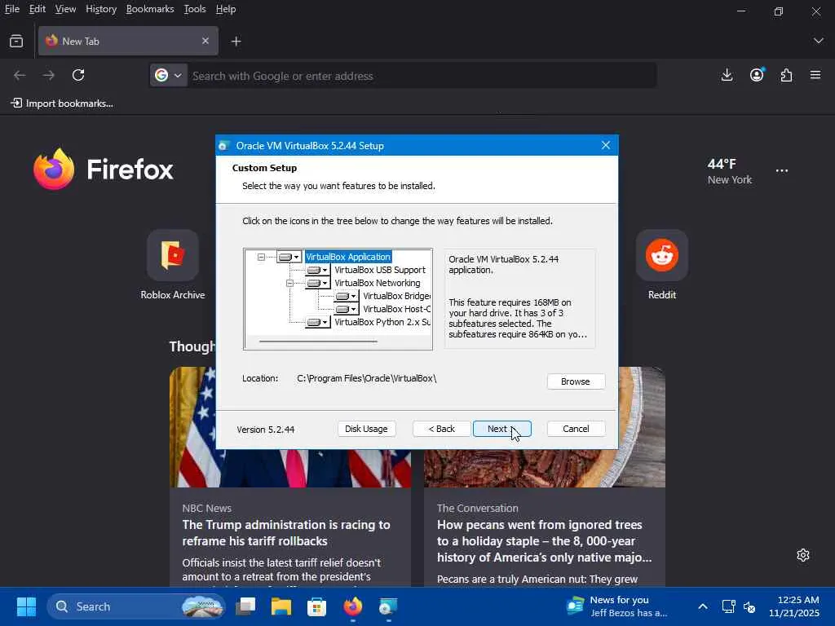
Task: Select the VirtualBox USB Support tree item
Action: click(x=380, y=270)
